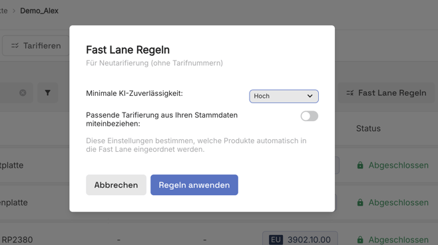The width and height of the screenshot is (438, 245).
Task: Click the subtitle Für Neutarifierung (ohne Tarifnummern)
Action: [x=154, y=63]
